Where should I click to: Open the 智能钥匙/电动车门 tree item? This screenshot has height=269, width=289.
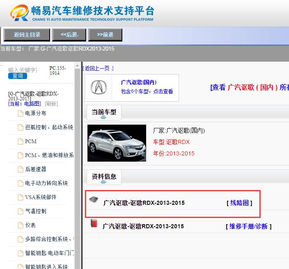pos(49,253)
